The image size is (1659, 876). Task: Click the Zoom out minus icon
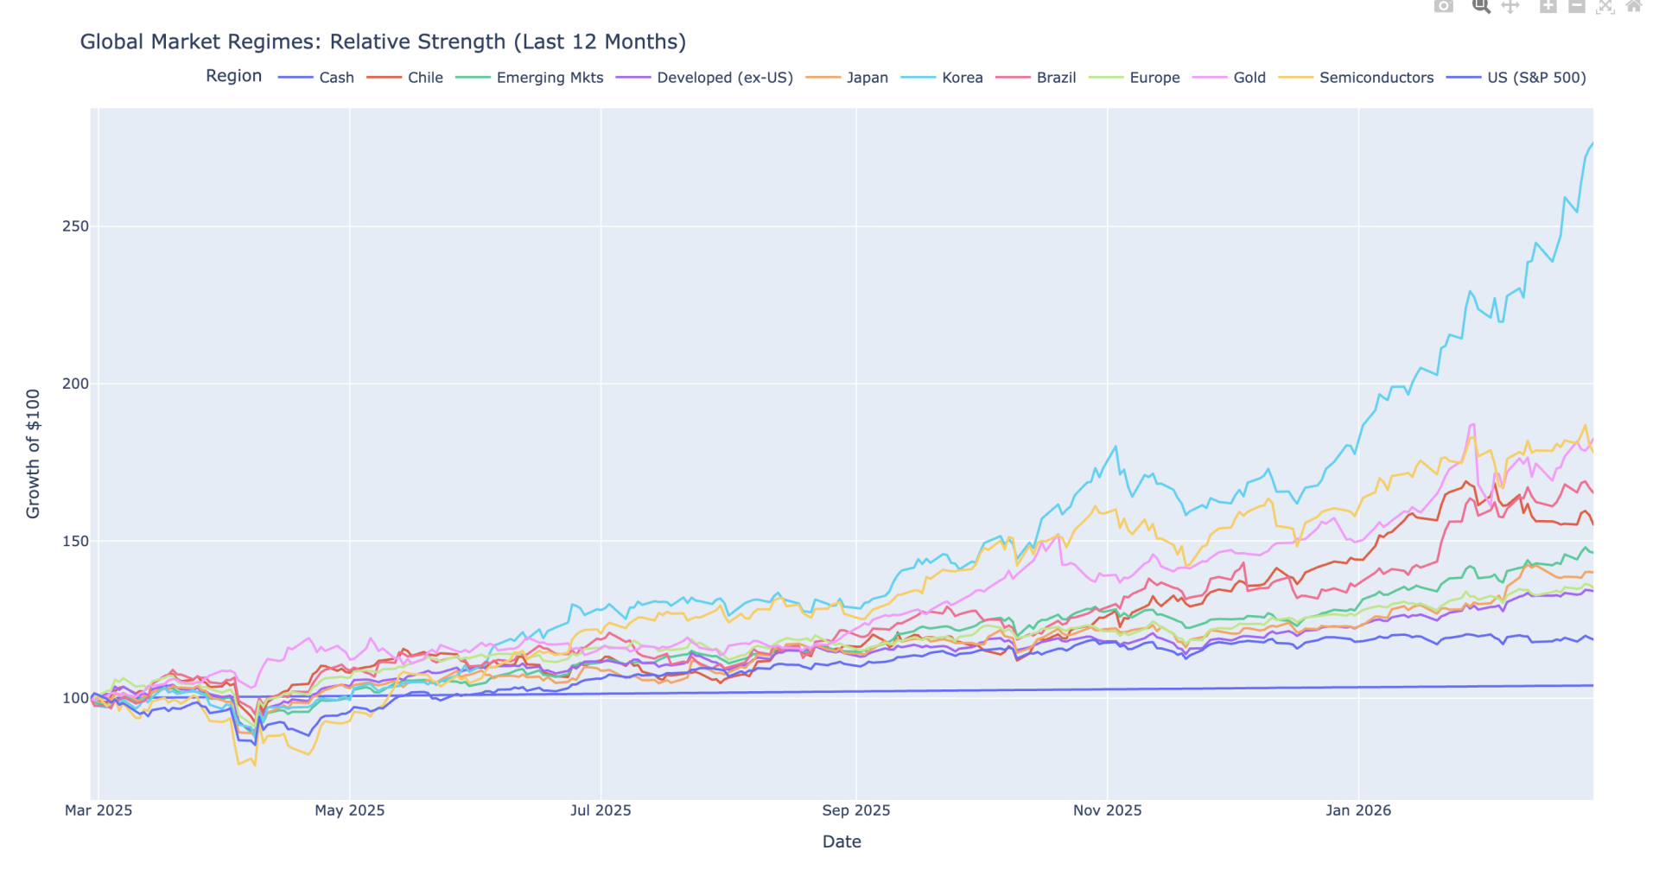[x=1577, y=6]
